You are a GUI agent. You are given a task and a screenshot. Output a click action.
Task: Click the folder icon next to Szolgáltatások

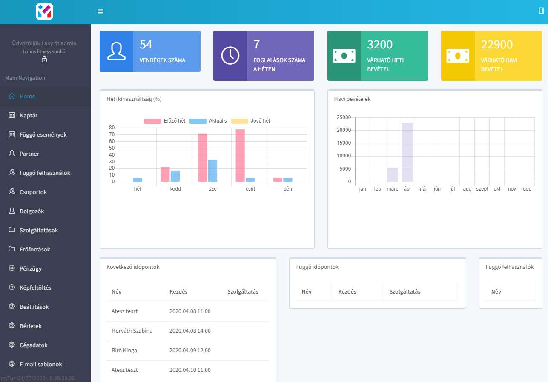tap(12, 230)
